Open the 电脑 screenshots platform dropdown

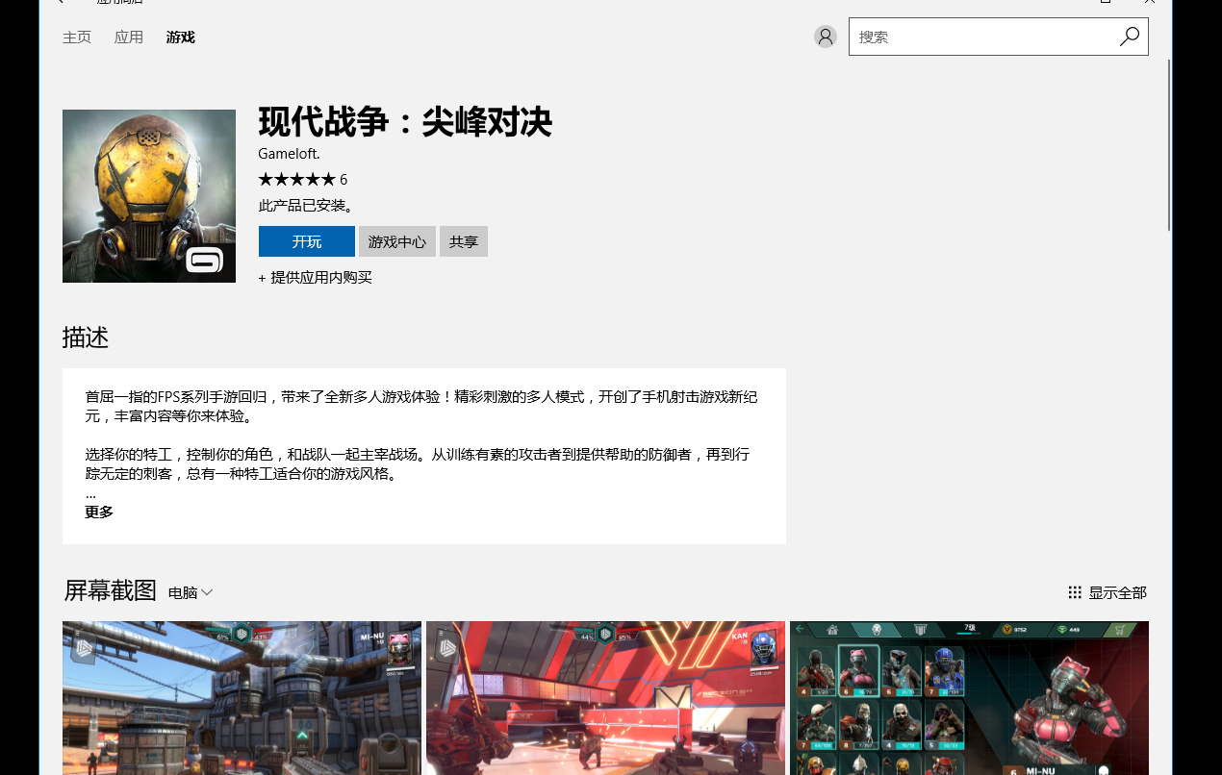(191, 593)
